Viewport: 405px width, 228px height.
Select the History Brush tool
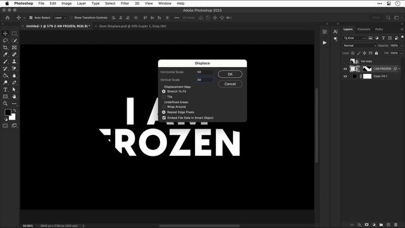click(5, 68)
